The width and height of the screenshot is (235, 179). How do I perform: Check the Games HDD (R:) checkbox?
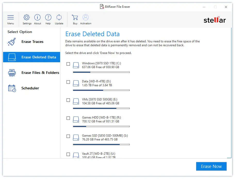pos(68,118)
